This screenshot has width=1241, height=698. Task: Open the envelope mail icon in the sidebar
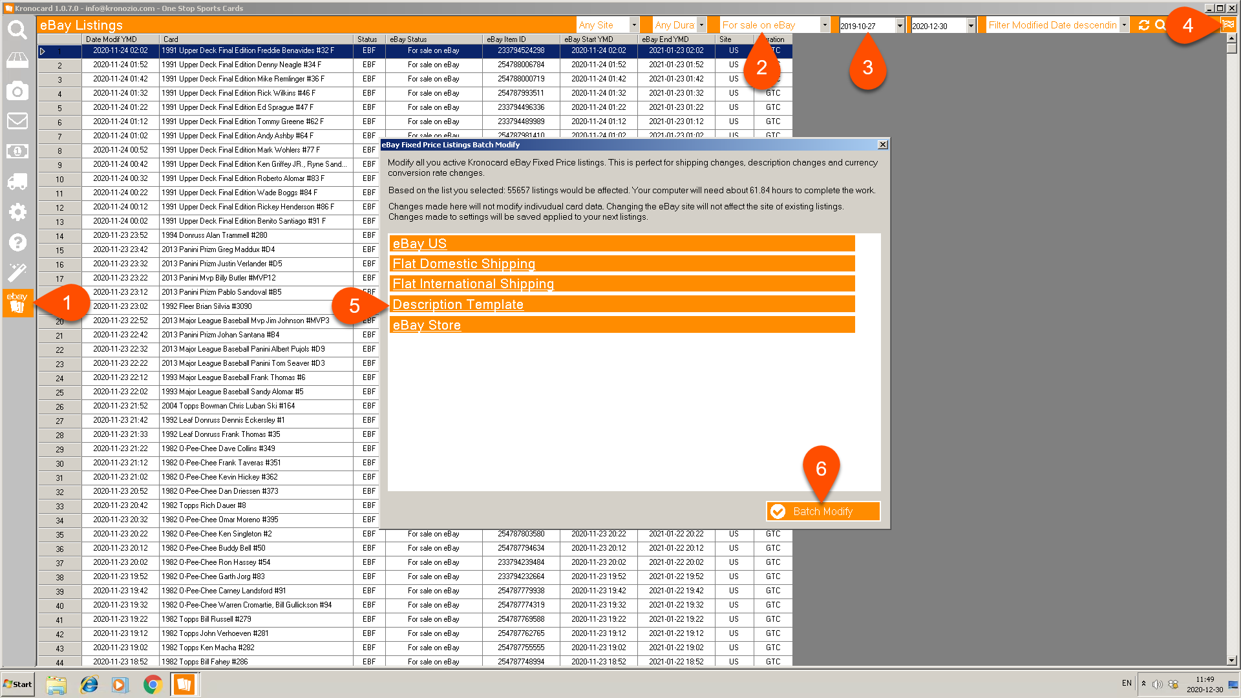[17, 121]
